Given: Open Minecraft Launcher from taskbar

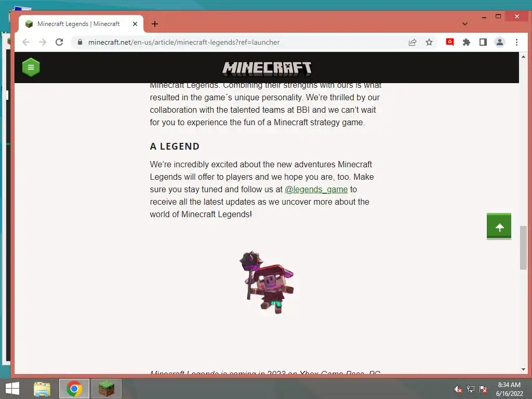Looking at the screenshot, I should pyautogui.click(x=106, y=389).
